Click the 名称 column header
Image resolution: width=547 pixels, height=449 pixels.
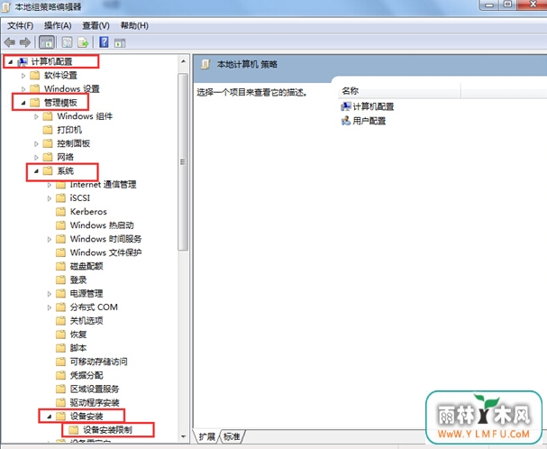tap(399, 91)
